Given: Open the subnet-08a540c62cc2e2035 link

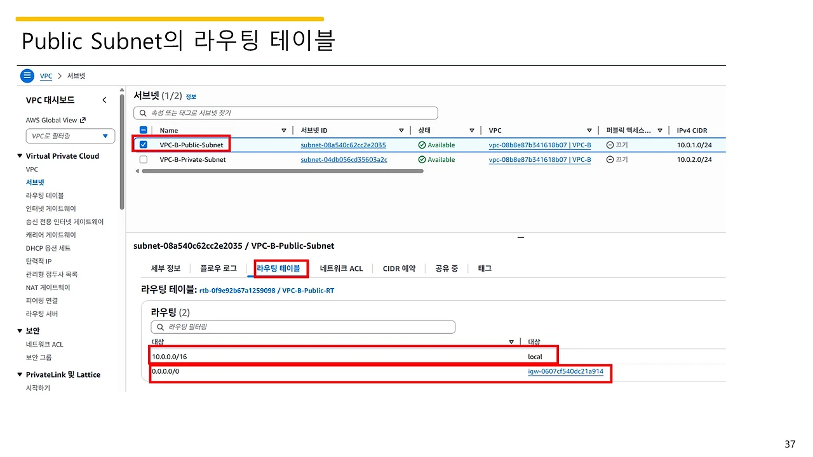Looking at the screenshot, I should tap(343, 145).
